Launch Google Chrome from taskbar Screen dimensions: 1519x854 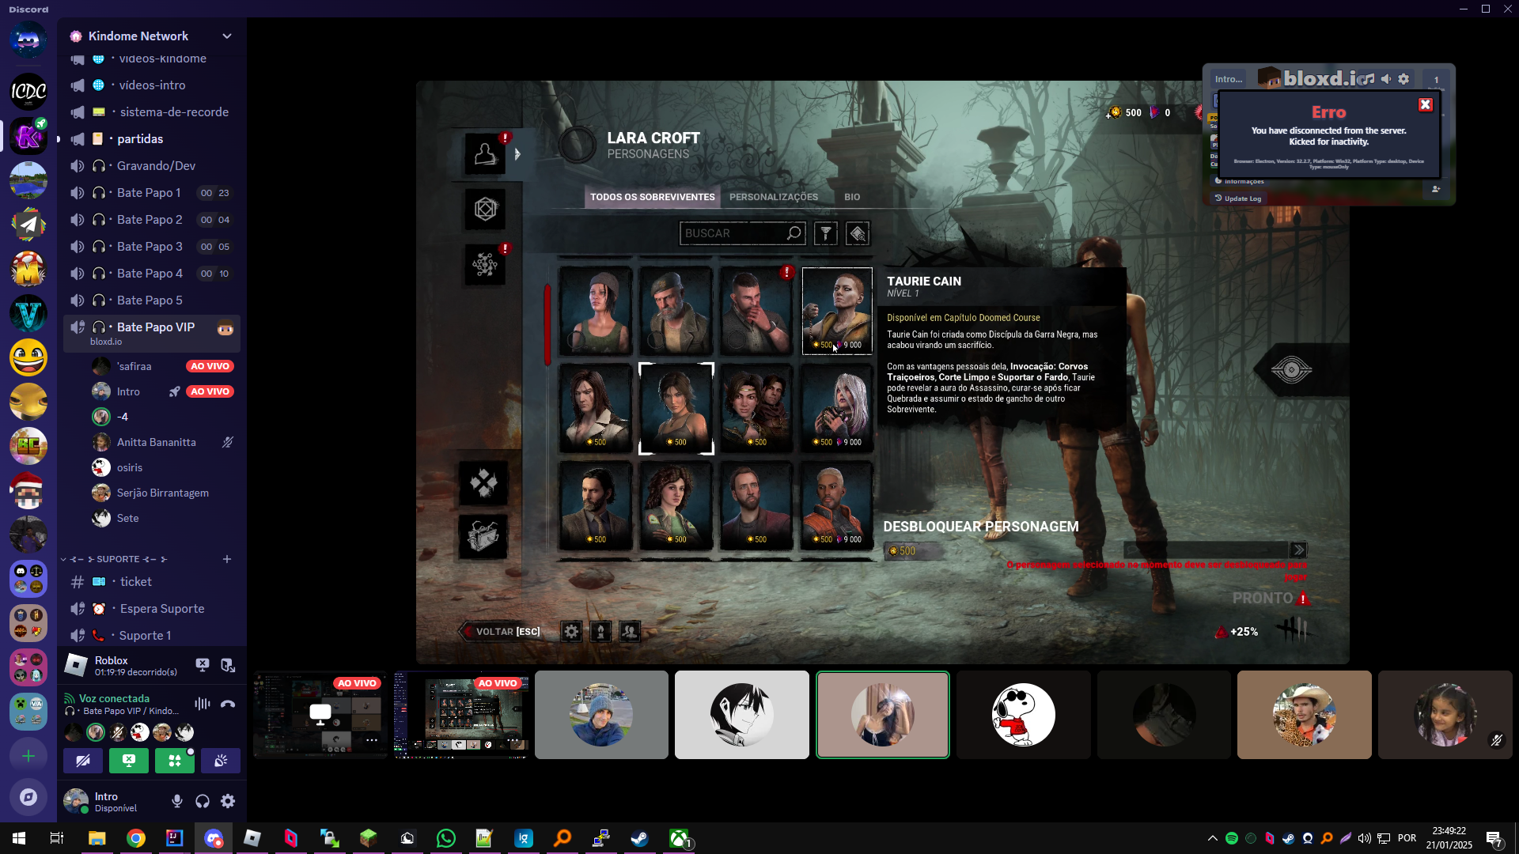click(x=136, y=838)
